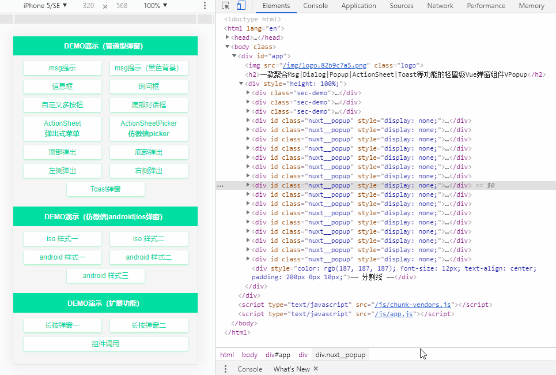Click the msg提示 demo button

[x=62, y=67]
